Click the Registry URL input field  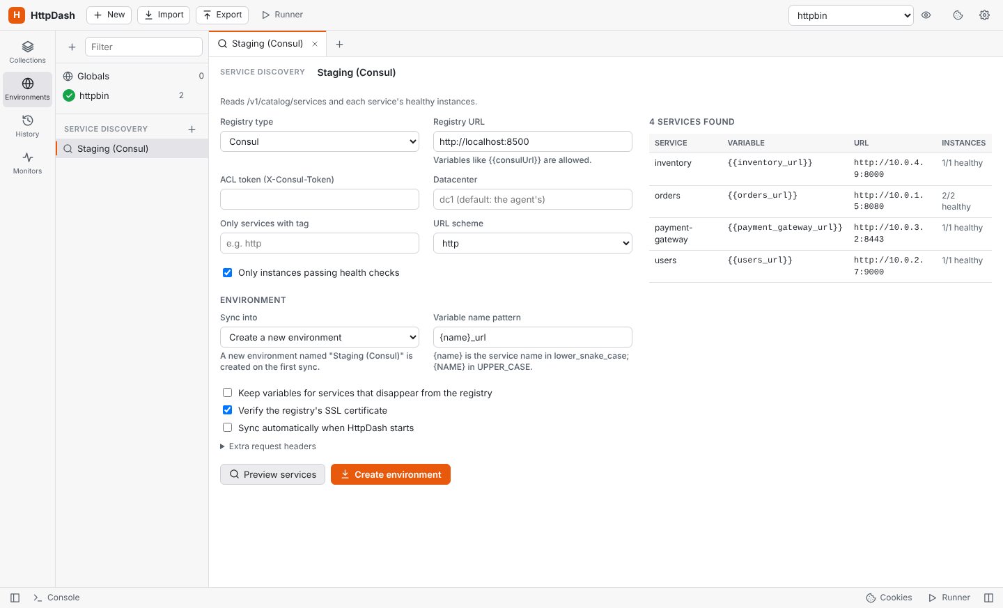pyautogui.click(x=533, y=141)
